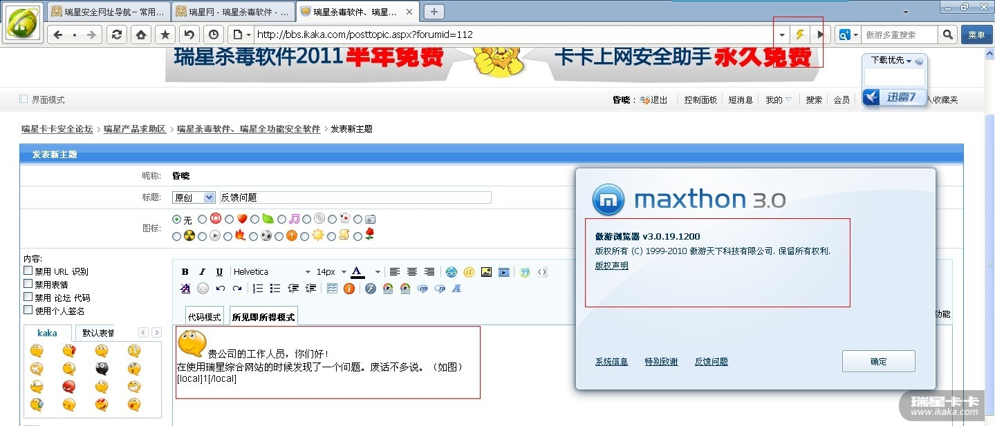Apply bold formatting in the editor
Screen dimensions: 995x426
click(185, 272)
